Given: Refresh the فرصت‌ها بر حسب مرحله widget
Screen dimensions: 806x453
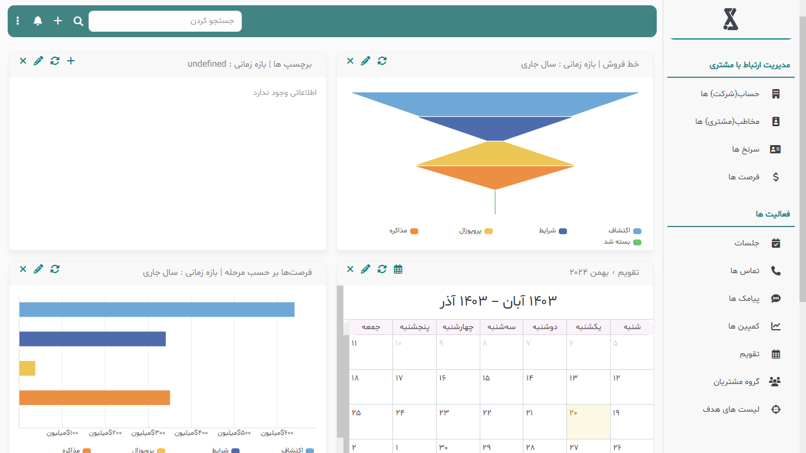Looking at the screenshot, I should click(x=55, y=269).
